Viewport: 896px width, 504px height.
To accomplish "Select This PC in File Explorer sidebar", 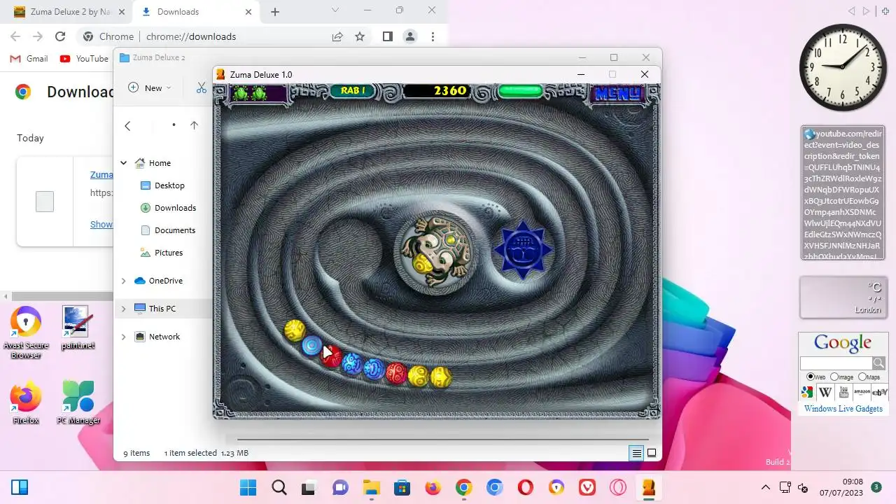I will 162,309.
